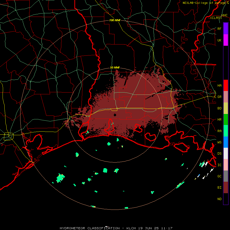Click the WS blue legend swatch
This screenshot has width=230, height=230.
pos(226,142)
